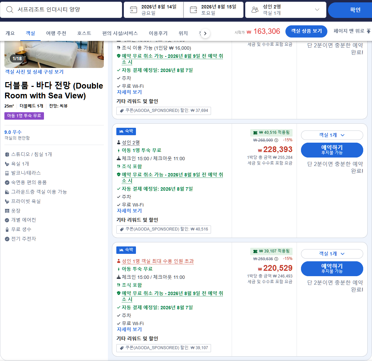Open the check-in calendar icon
The image size is (372, 361).
point(133,10)
